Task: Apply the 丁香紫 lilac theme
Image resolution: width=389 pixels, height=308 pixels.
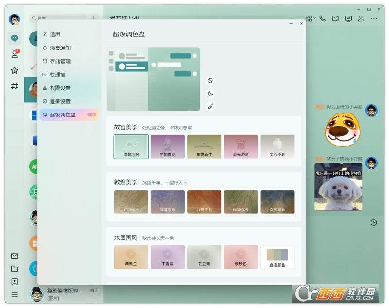Action: (168, 257)
